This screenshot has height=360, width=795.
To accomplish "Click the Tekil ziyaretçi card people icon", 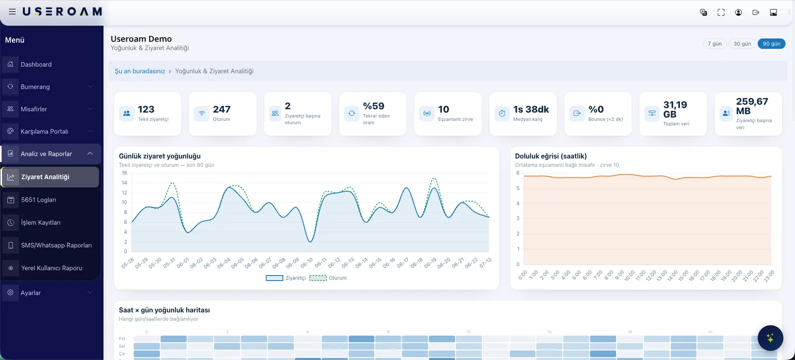I will [x=127, y=113].
